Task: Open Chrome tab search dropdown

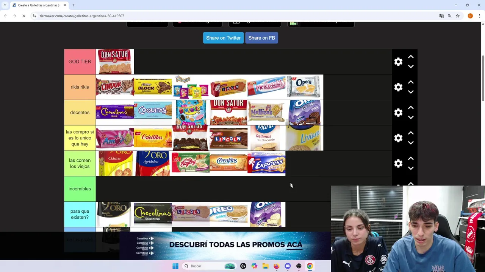Action: point(5,5)
